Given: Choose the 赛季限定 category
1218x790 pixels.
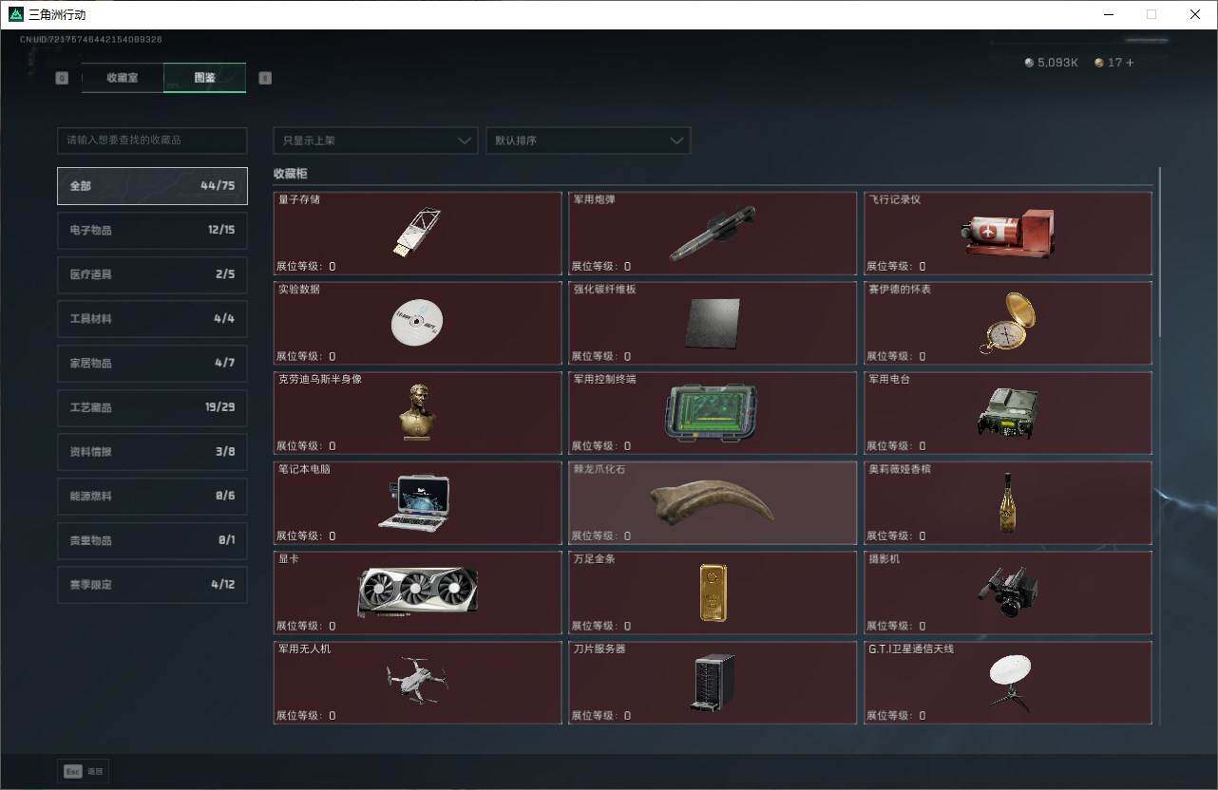Looking at the screenshot, I should (x=152, y=585).
